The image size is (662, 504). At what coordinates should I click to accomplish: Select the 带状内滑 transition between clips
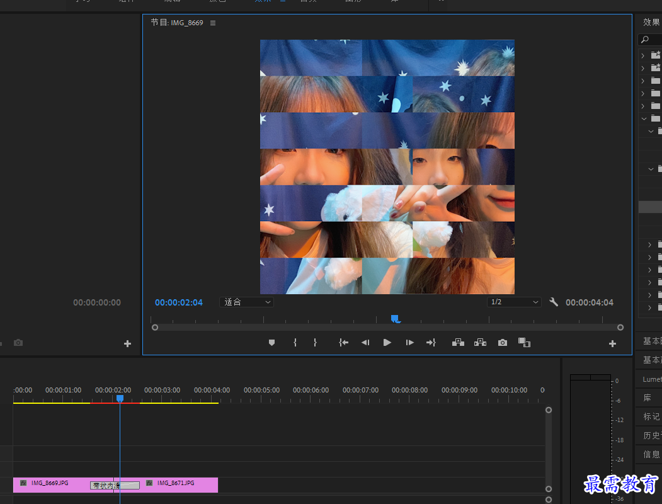[x=115, y=486]
